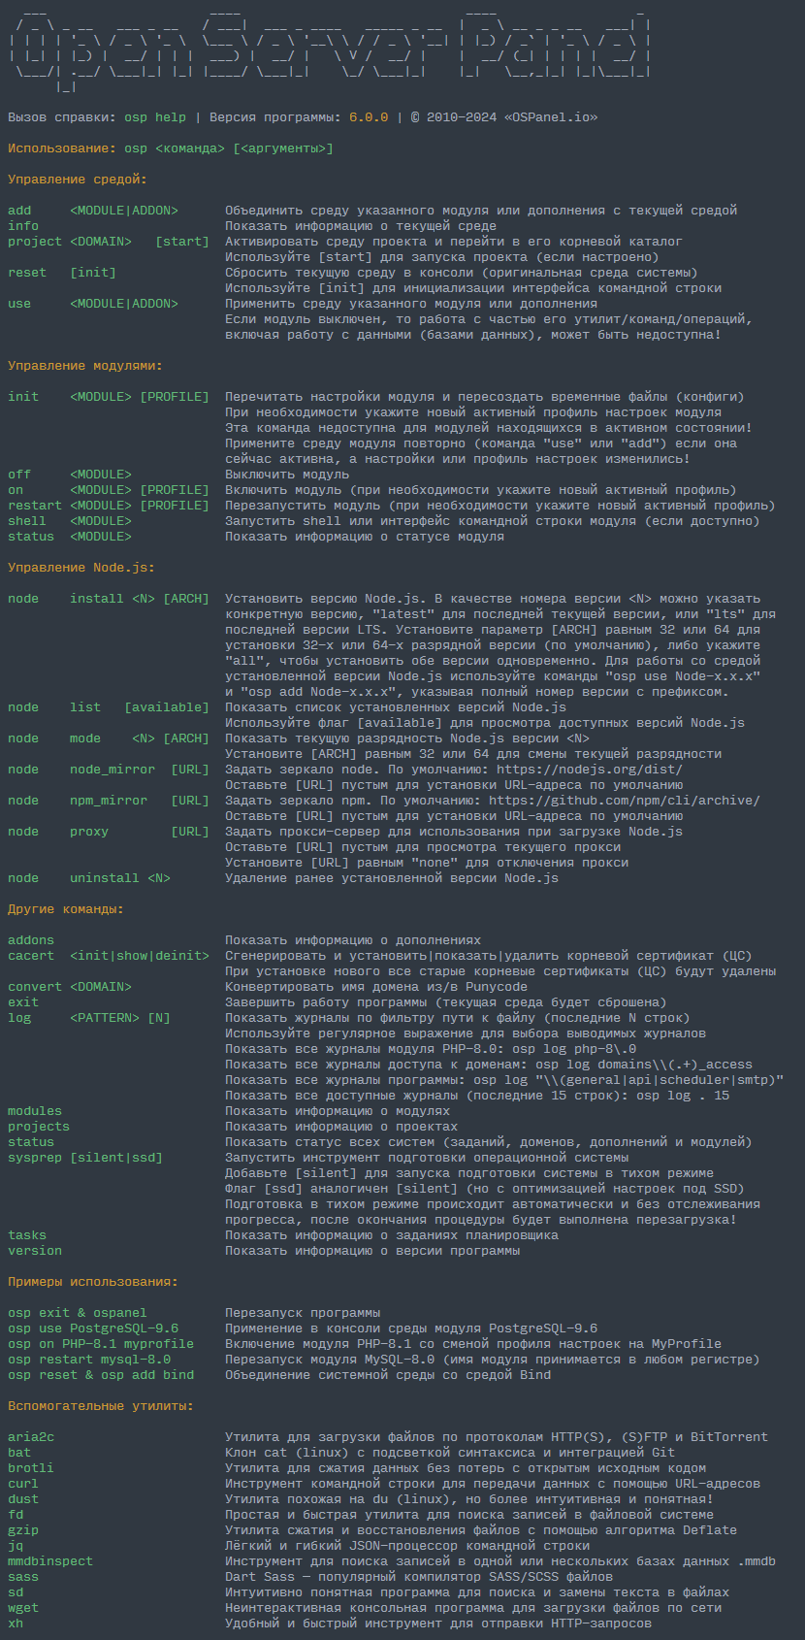Click 'osp reset & osp add bind' example
Viewport: 805px width, 1640px height.
coord(101,1375)
